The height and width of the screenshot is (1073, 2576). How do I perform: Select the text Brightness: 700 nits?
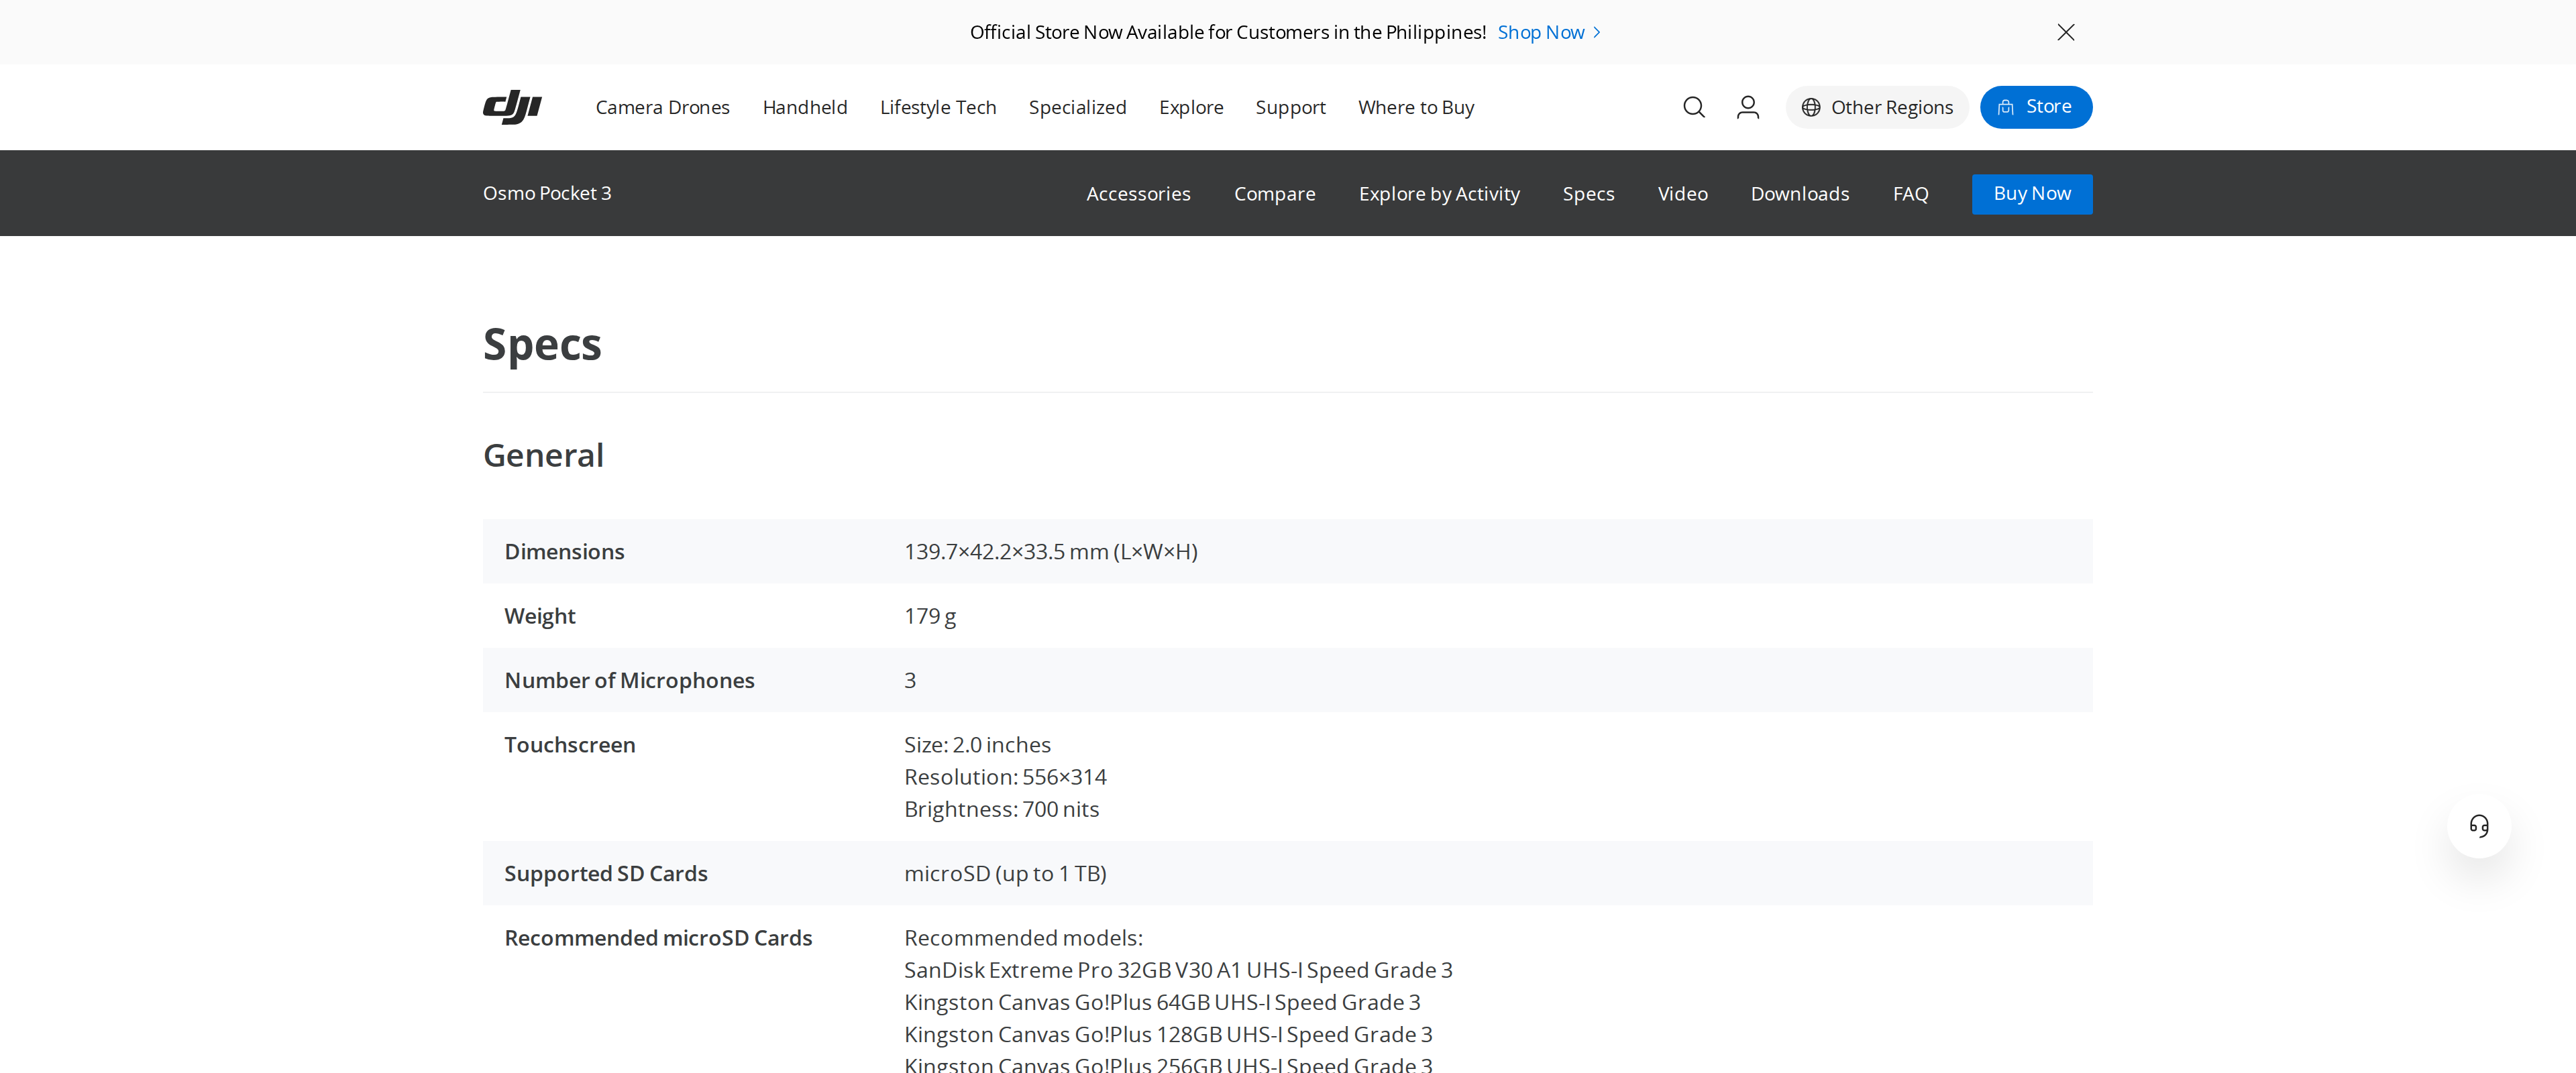coord(1001,809)
